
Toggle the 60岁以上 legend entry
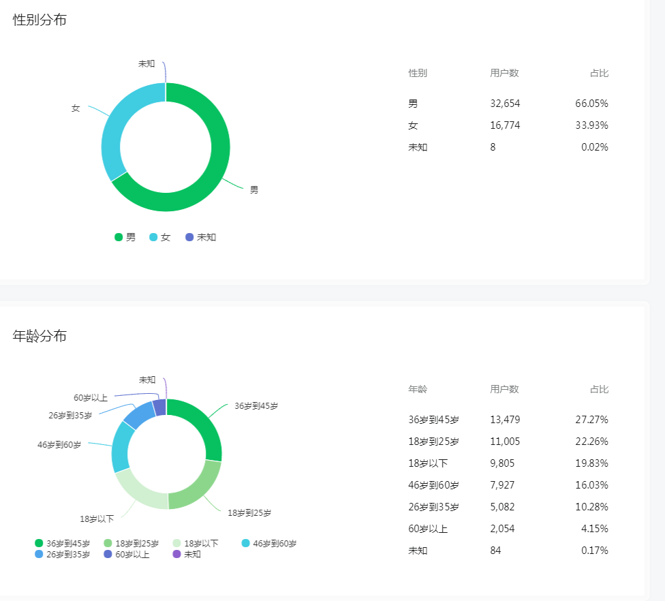click(x=127, y=554)
